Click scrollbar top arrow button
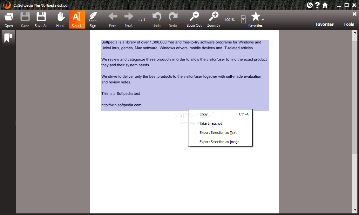 tap(355, 33)
